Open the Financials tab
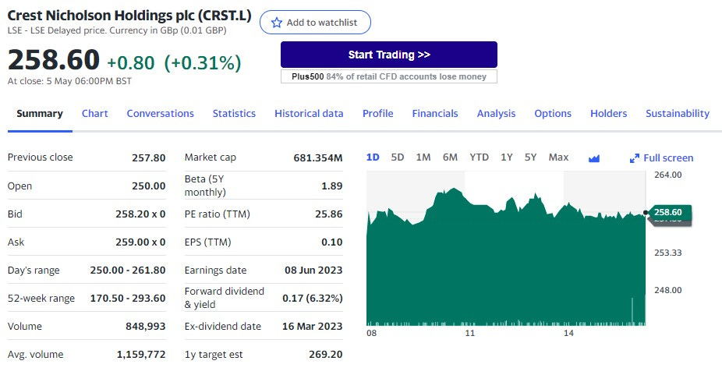722x382 pixels. pos(435,114)
